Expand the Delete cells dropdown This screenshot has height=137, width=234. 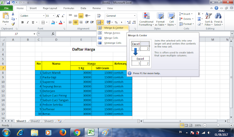[193, 19]
